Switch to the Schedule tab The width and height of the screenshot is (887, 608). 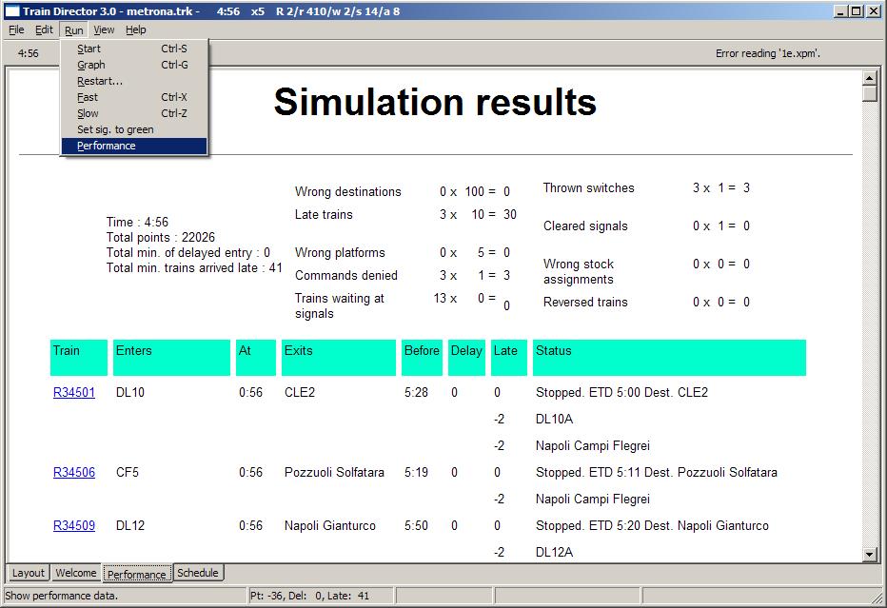pyautogui.click(x=198, y=573)
